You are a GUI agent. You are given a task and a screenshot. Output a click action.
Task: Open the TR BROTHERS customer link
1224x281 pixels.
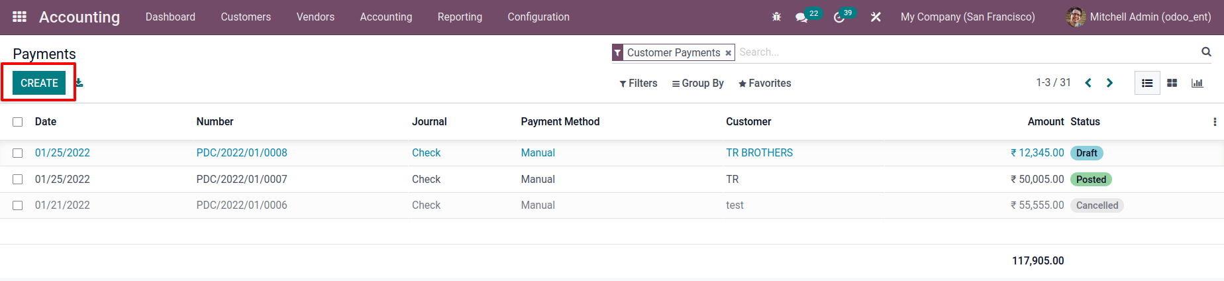click(759, 152)
